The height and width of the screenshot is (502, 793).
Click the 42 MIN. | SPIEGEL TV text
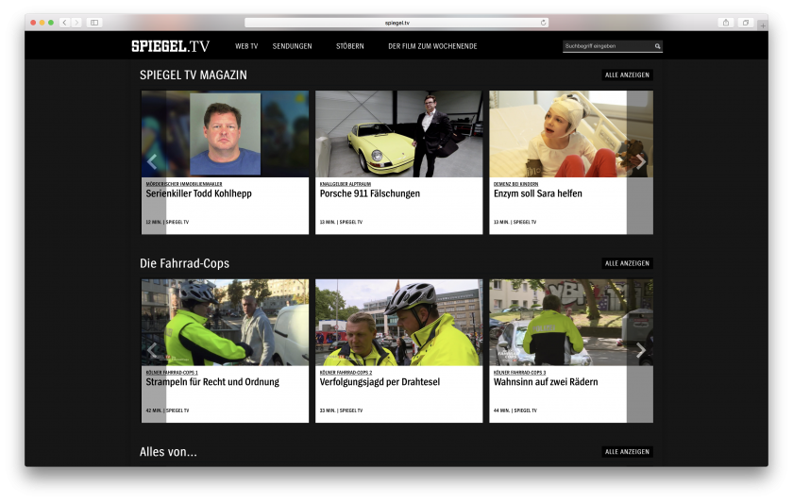167,410
